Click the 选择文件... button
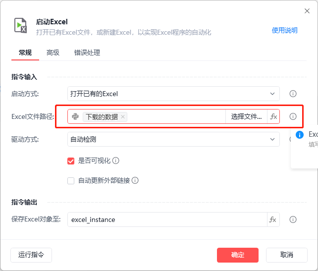 [246, 117]
